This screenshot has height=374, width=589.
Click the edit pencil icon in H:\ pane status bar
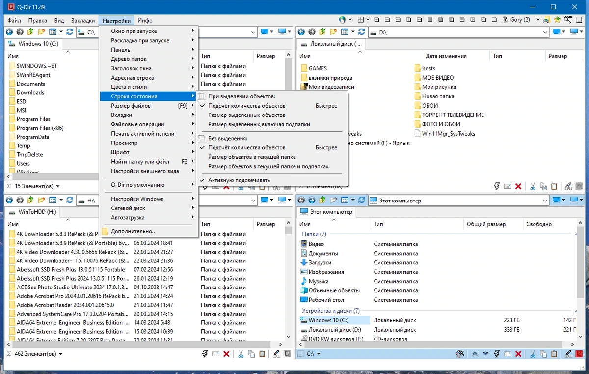276,354
